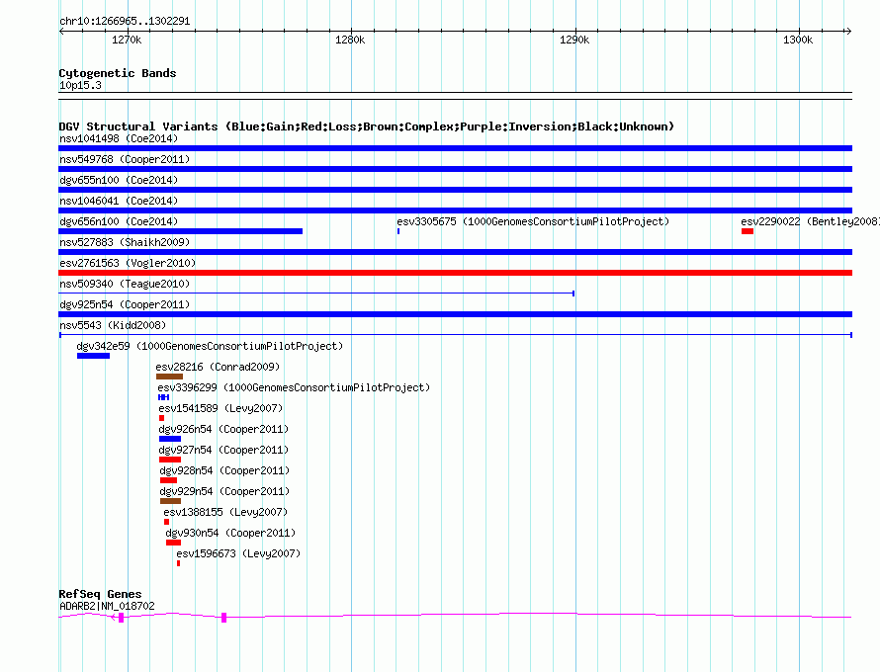Select the dgv928n54 red loss bar
880x672 pixels.
click(x=168, y=480)
